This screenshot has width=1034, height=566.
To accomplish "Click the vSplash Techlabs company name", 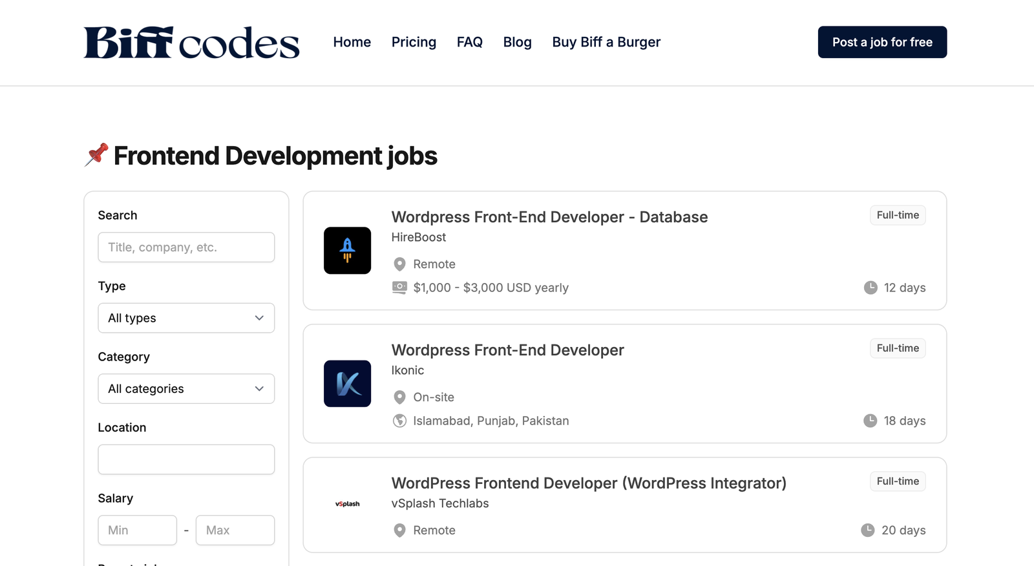I will [x=440, y=503].
